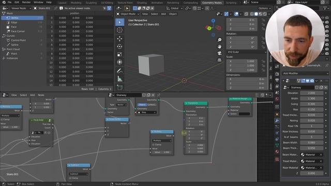
Task: Select the Cursor tool in viewport toolbar
Action: pos(119,30)
